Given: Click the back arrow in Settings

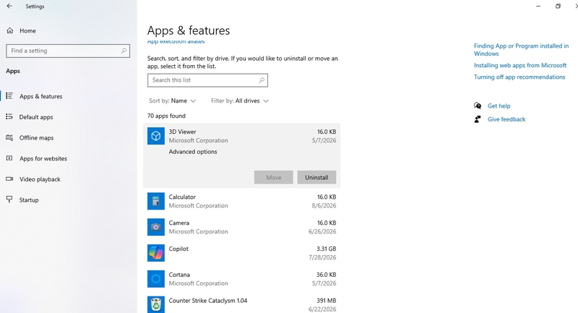Looking at the screenshot, I should click(9, 7).
